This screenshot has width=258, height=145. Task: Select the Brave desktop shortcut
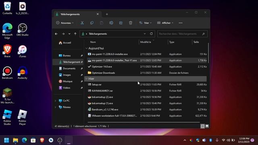[x=7, y=51]
